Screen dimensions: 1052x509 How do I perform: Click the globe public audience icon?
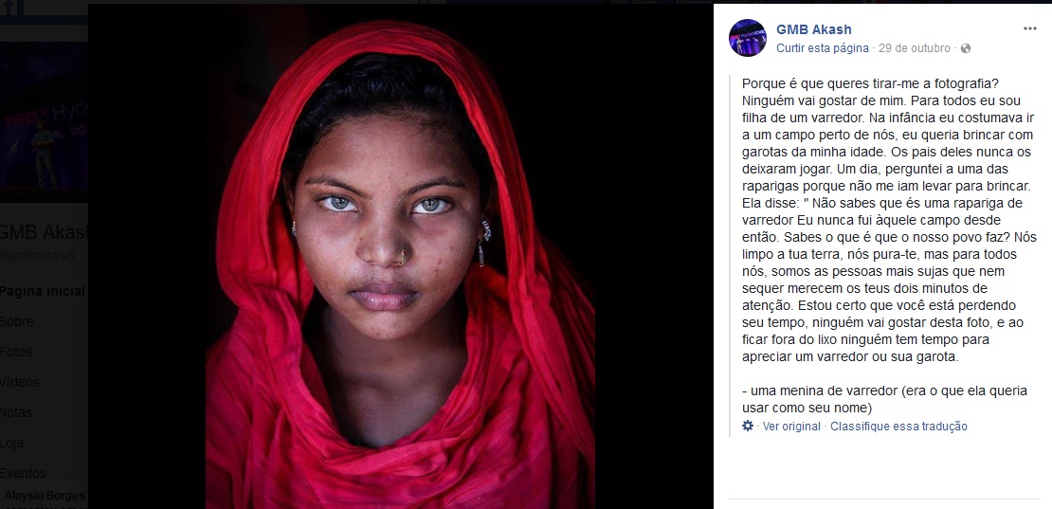pos(966,48)
